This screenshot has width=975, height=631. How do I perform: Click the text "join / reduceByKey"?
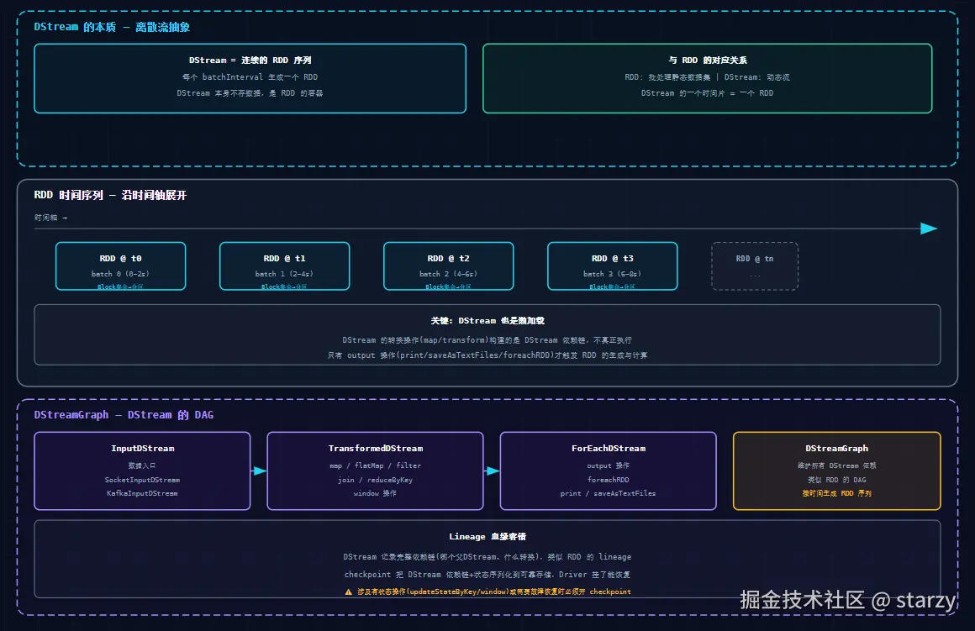376,480
